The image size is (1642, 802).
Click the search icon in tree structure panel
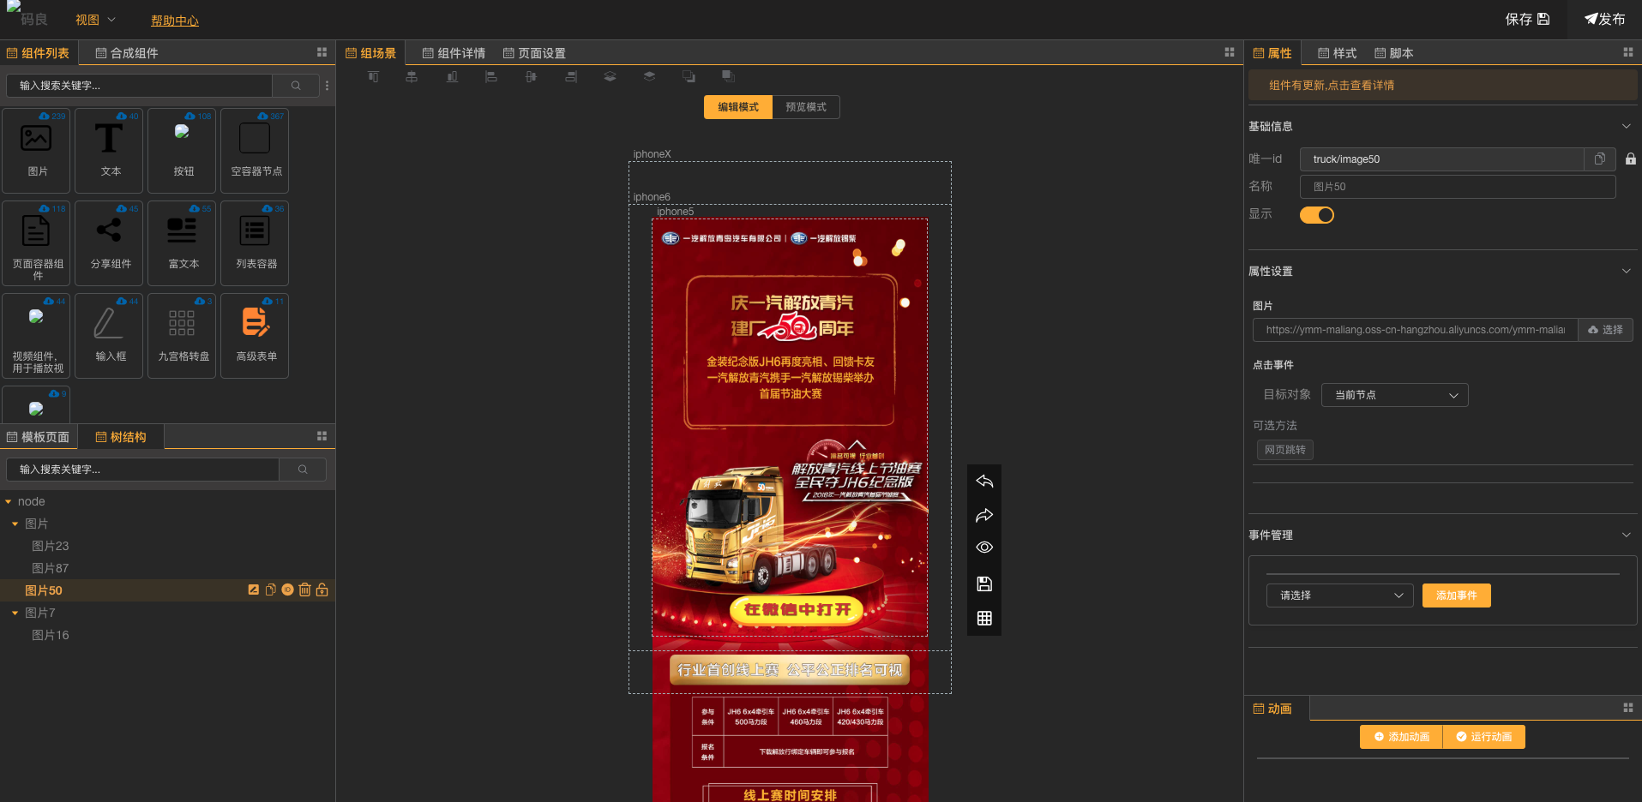point(303,470)
